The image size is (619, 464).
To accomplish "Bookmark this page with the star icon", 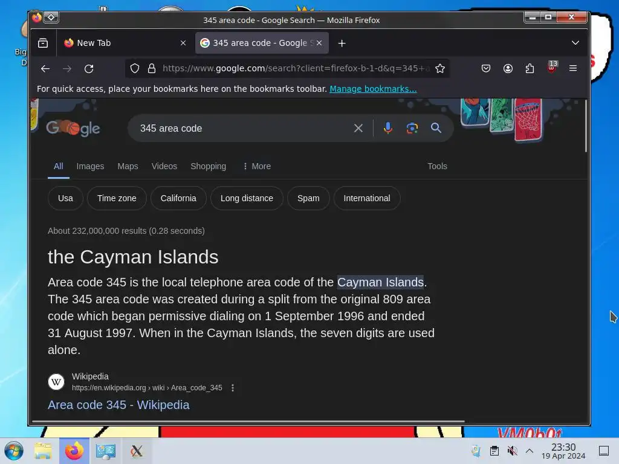I will 440,69.
